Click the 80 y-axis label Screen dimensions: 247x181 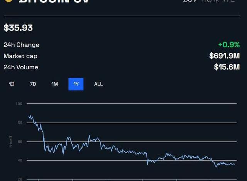(x=20, y=123)
